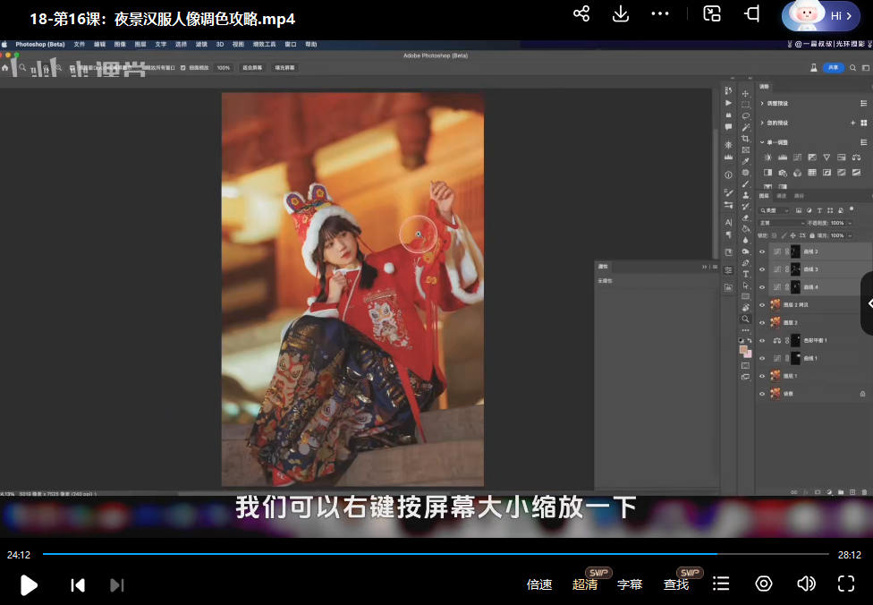Screen dimensions: 873x605
Task: Open the three-dot more options menu
Action: [x=660, y=13]
